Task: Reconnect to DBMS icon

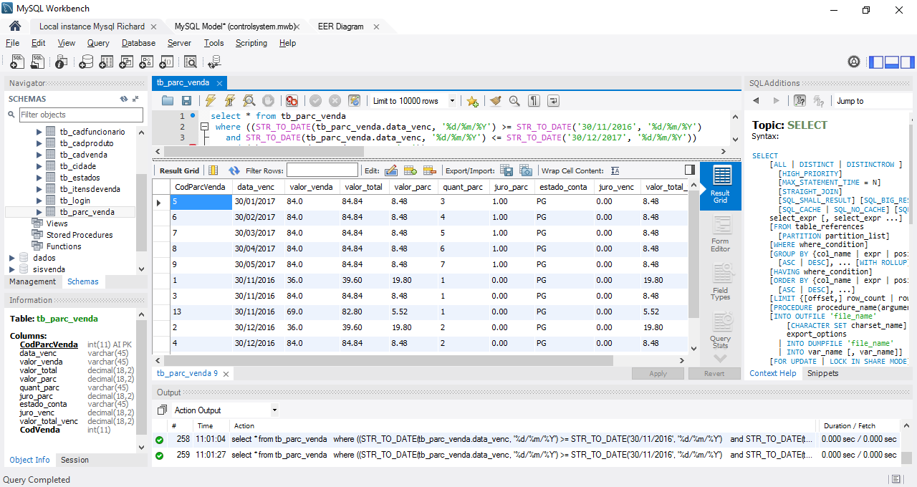Action: (x=214, y=62)
